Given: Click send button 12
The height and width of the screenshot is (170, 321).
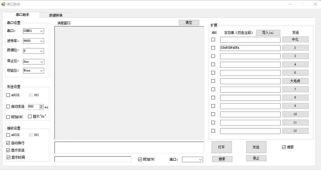Looking at the screenshot, I should 295,131.
